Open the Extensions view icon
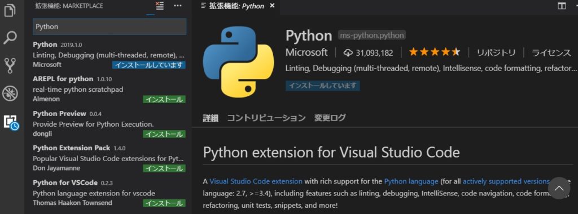This screenshot has width=578, height=214. [x=11, y=122]
